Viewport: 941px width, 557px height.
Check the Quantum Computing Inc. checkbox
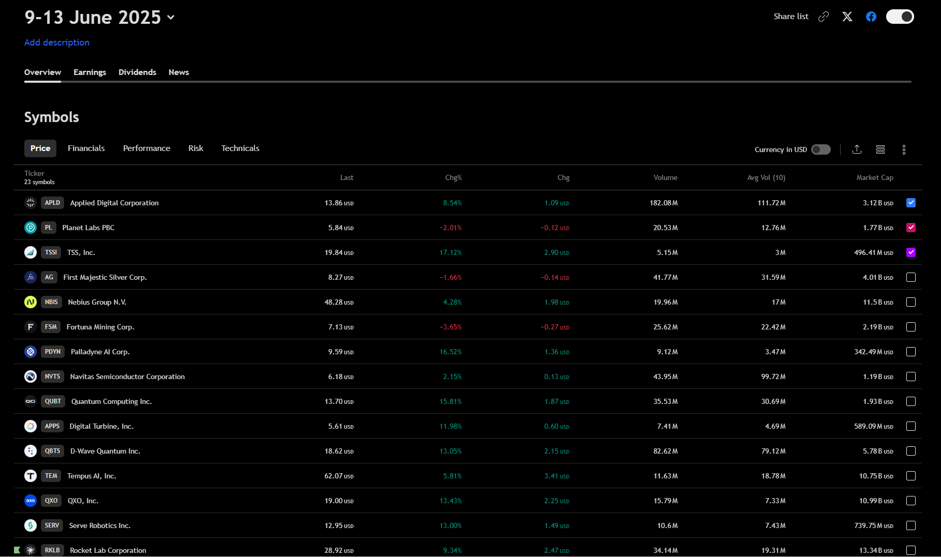(x=911, y=401)
